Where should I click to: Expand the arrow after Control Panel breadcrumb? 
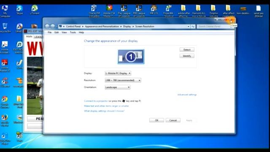point(83,27)
